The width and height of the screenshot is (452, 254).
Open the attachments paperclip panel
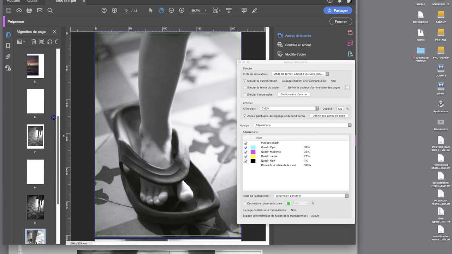8,57
